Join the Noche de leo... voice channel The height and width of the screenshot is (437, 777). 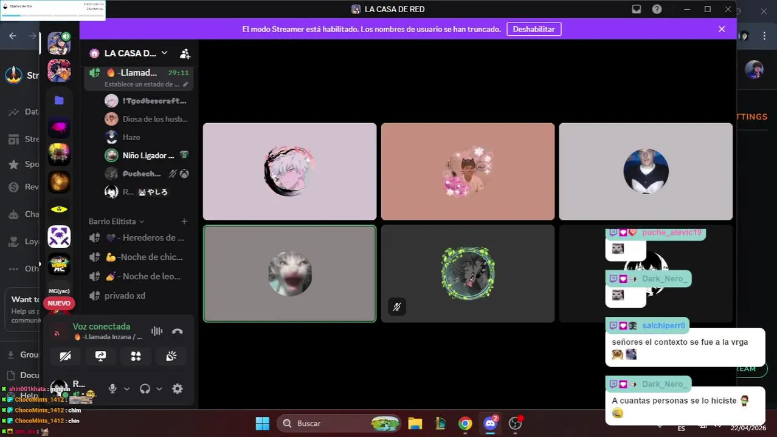point(139,276)
